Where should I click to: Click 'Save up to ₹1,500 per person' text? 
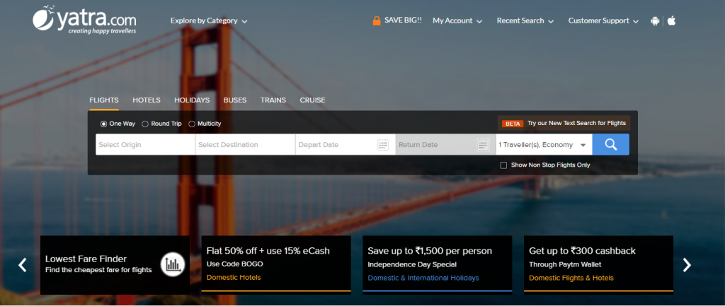coord(430,251)
